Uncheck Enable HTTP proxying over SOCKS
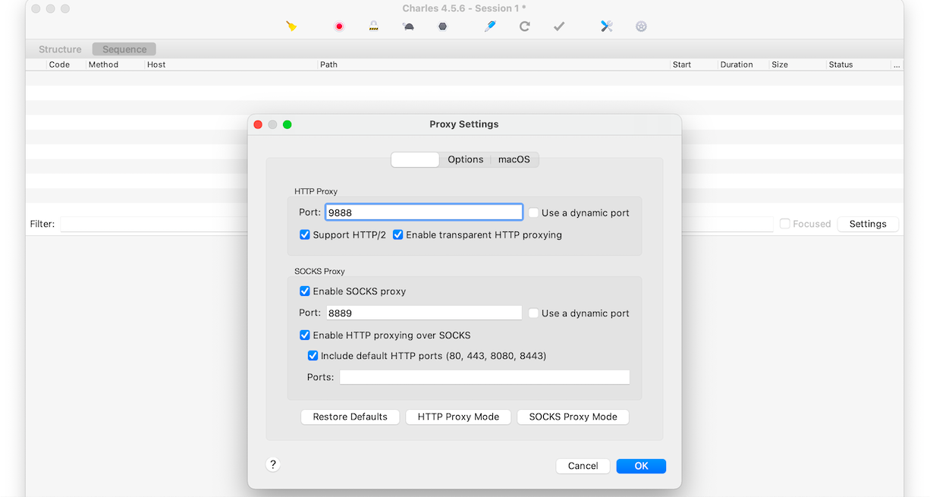The height and width of the screenshot is (497, 930). [x=305, y=335]
